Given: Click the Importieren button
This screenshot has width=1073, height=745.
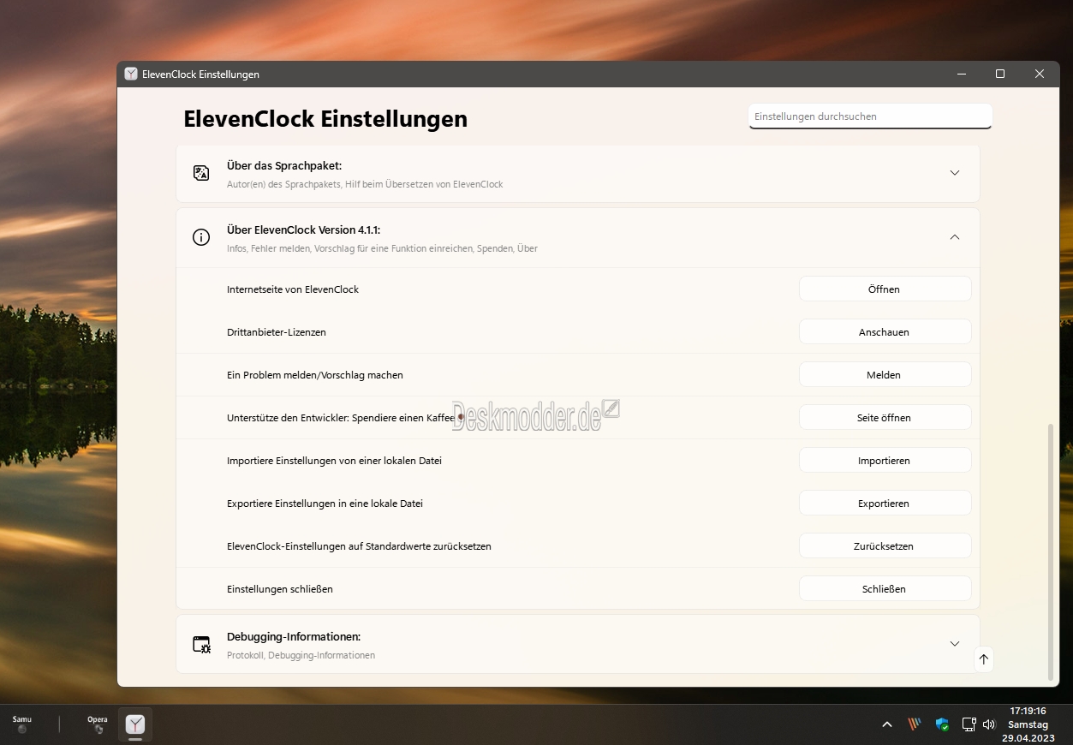Looking at the screenshot, I should [885, 461].
